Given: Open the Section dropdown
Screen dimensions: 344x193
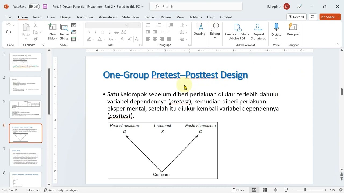Looking at the screenshot, I should pyautogui.click(x=76, y=39).
